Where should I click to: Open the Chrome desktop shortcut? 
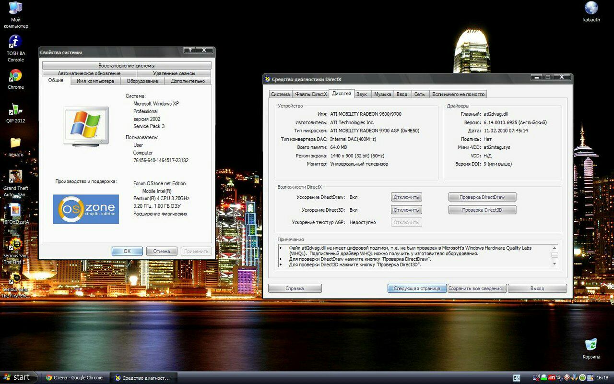[16, 80]
